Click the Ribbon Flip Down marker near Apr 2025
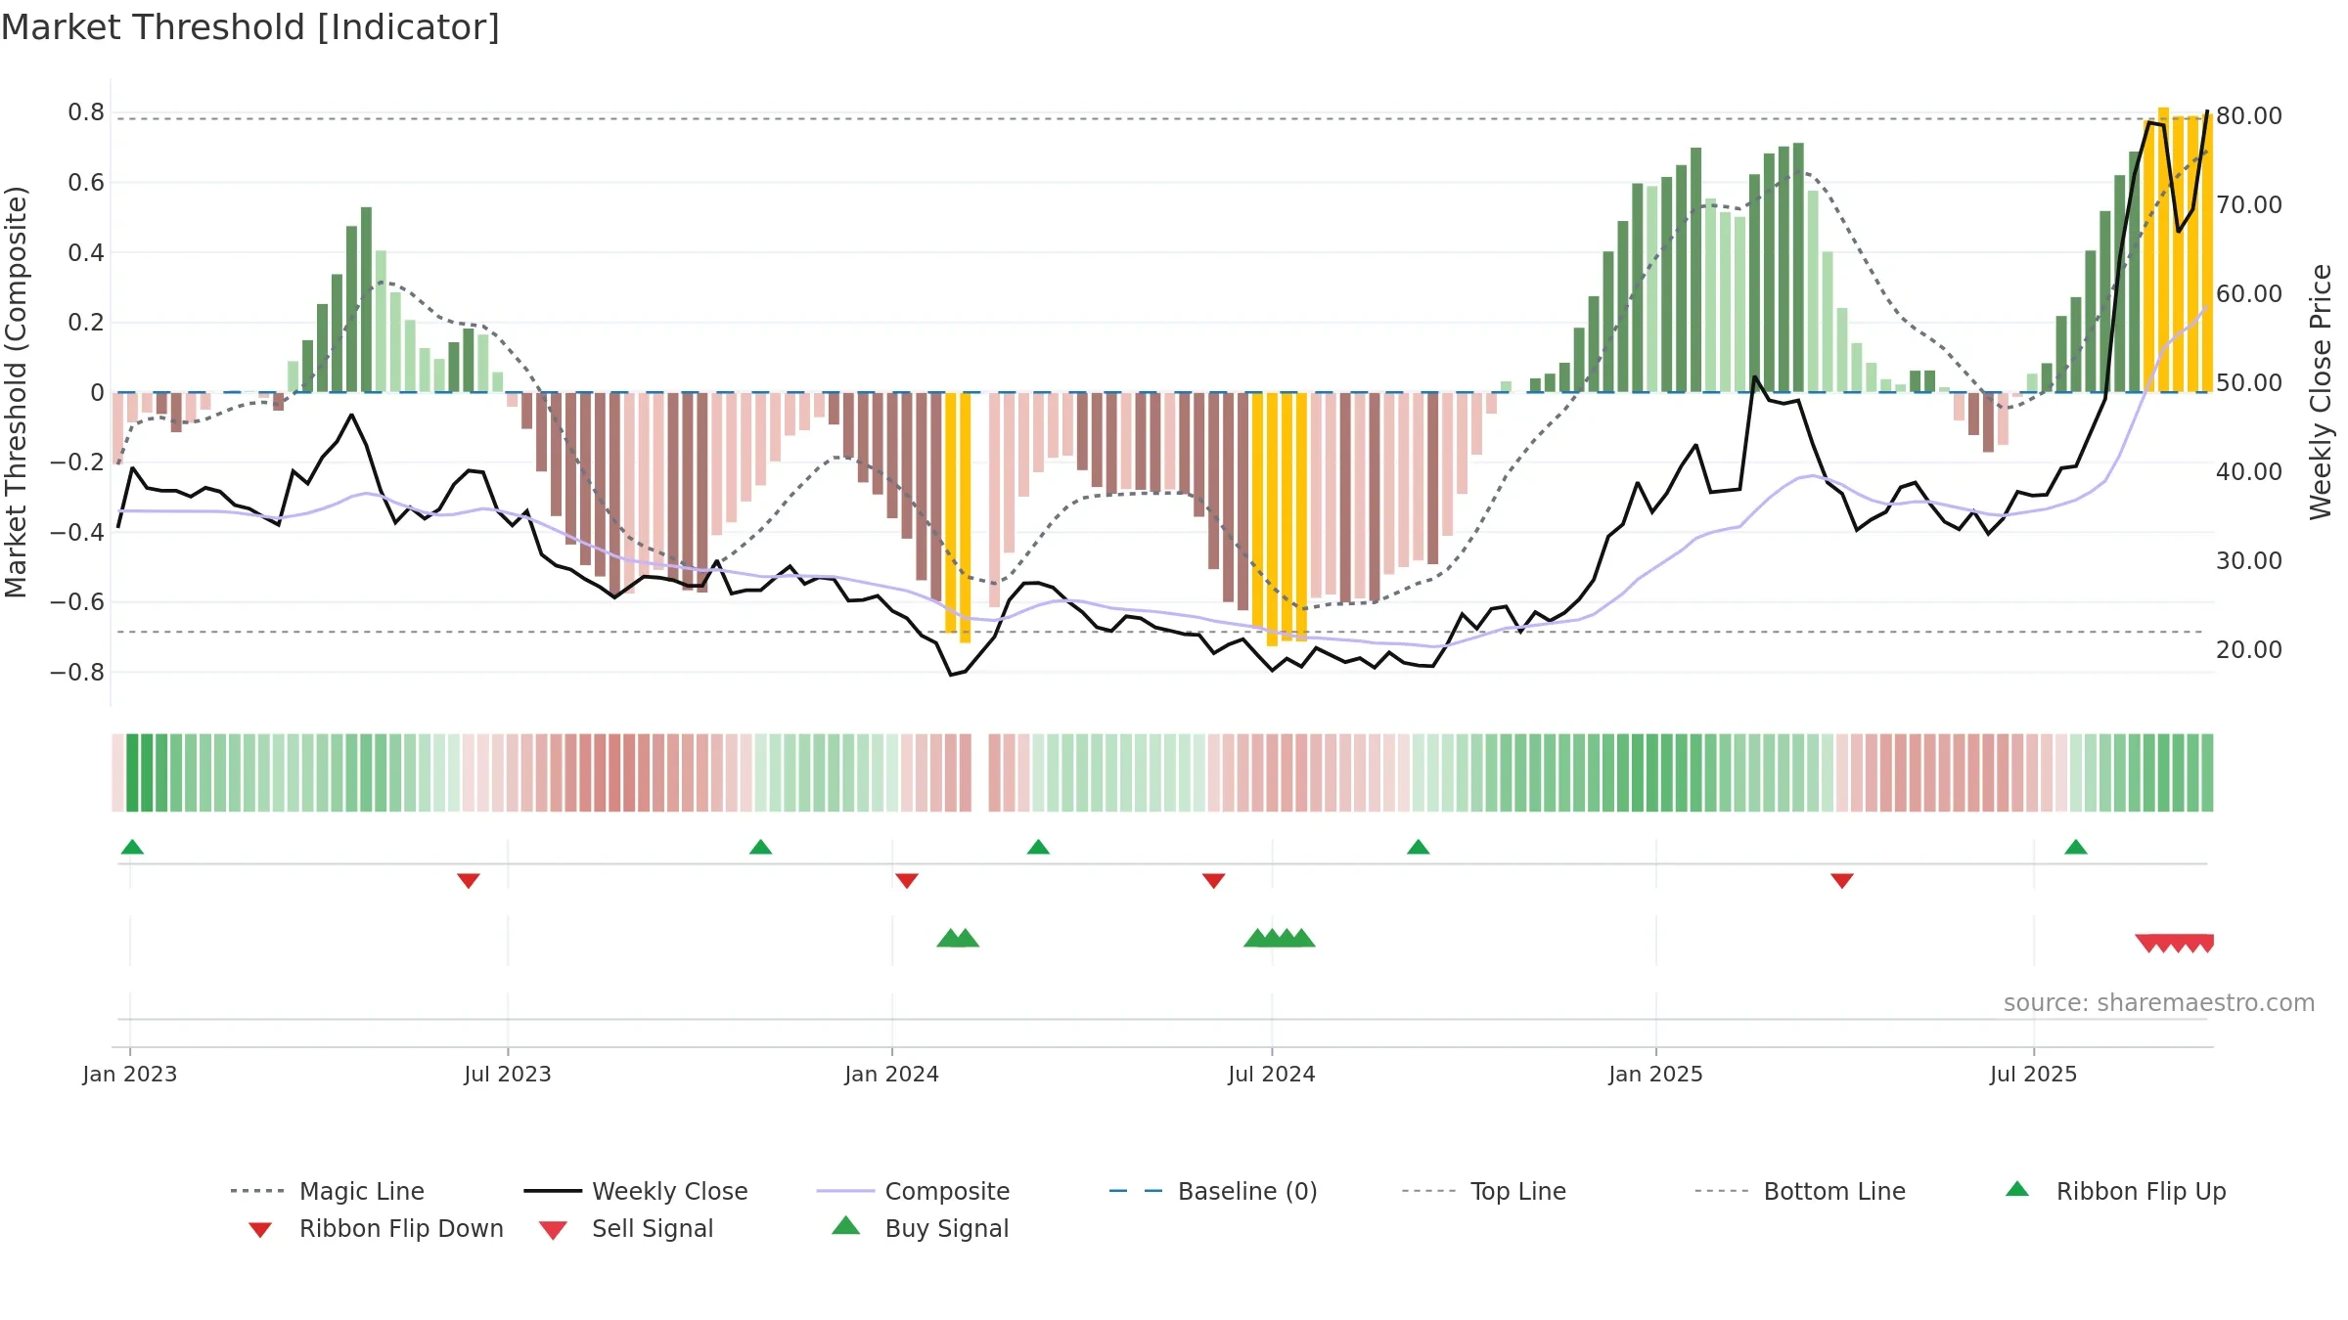The width and height of the screenshot is (2348, 1320). point(1842,881)
